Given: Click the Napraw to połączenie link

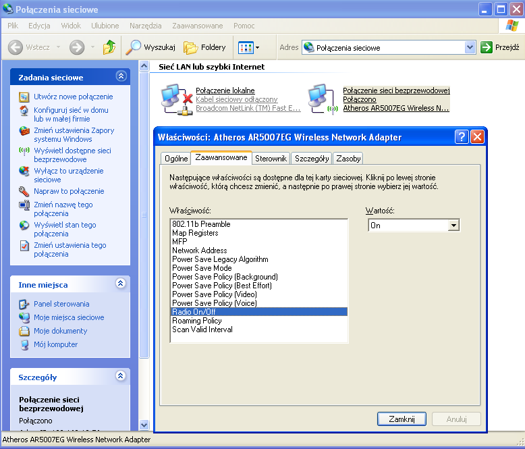Looking at the screenshot, I should (x=69, y=191).
